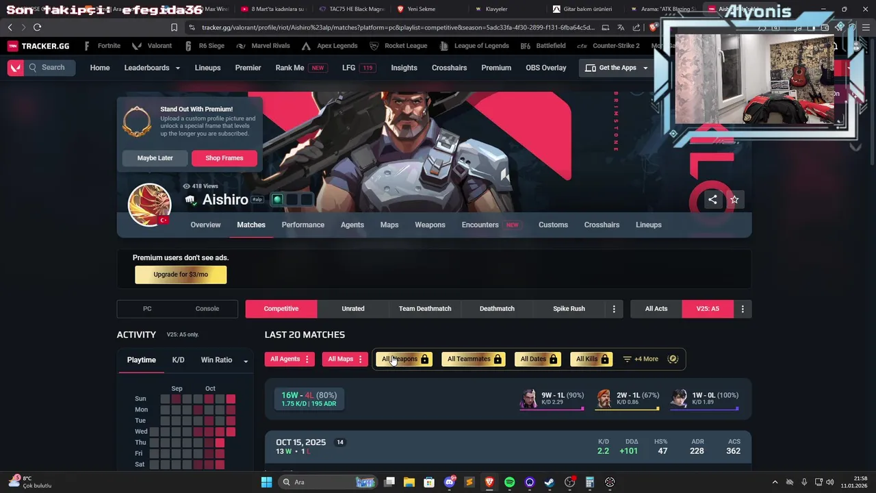Open Apex Legends tracker

[x=329, y=46]
